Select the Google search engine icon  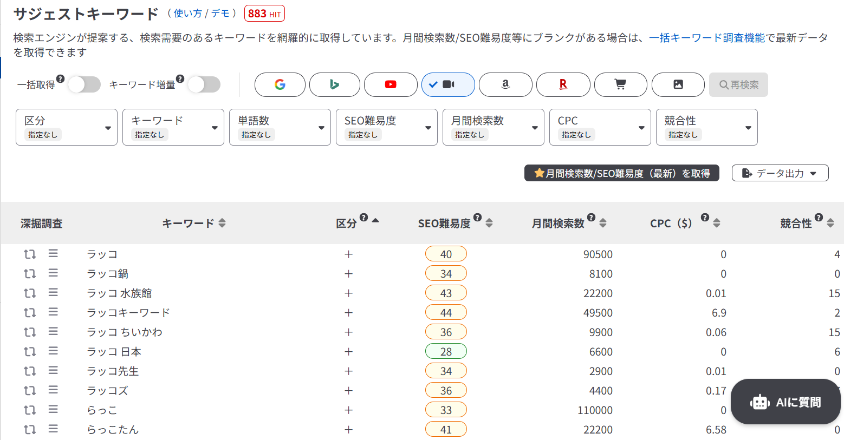point(280,84)
